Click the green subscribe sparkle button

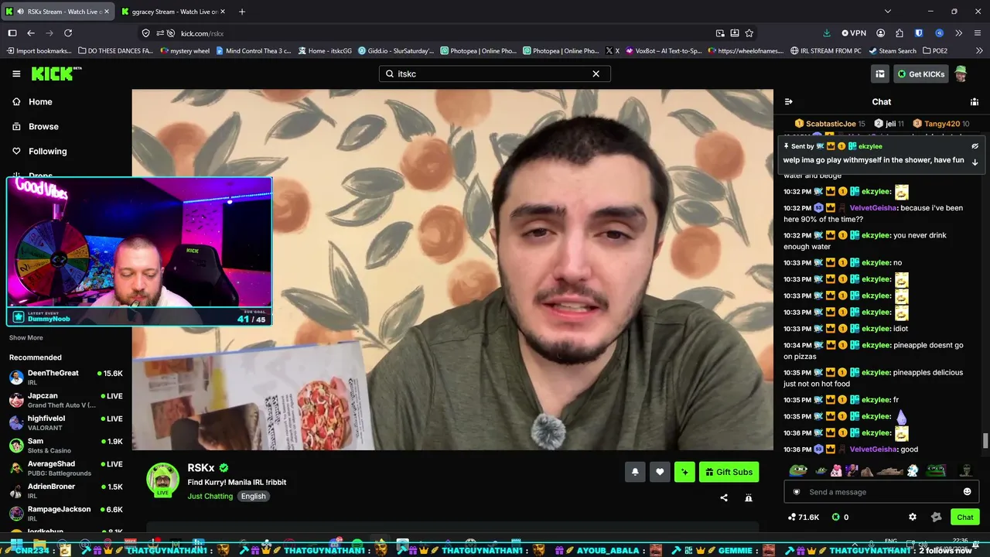(684, 472)
